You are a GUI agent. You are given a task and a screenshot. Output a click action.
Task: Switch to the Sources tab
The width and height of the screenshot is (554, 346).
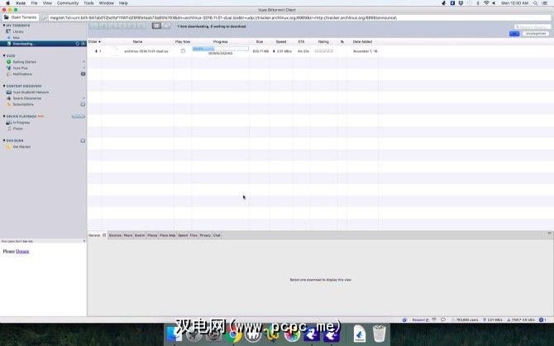click(115, 235)
